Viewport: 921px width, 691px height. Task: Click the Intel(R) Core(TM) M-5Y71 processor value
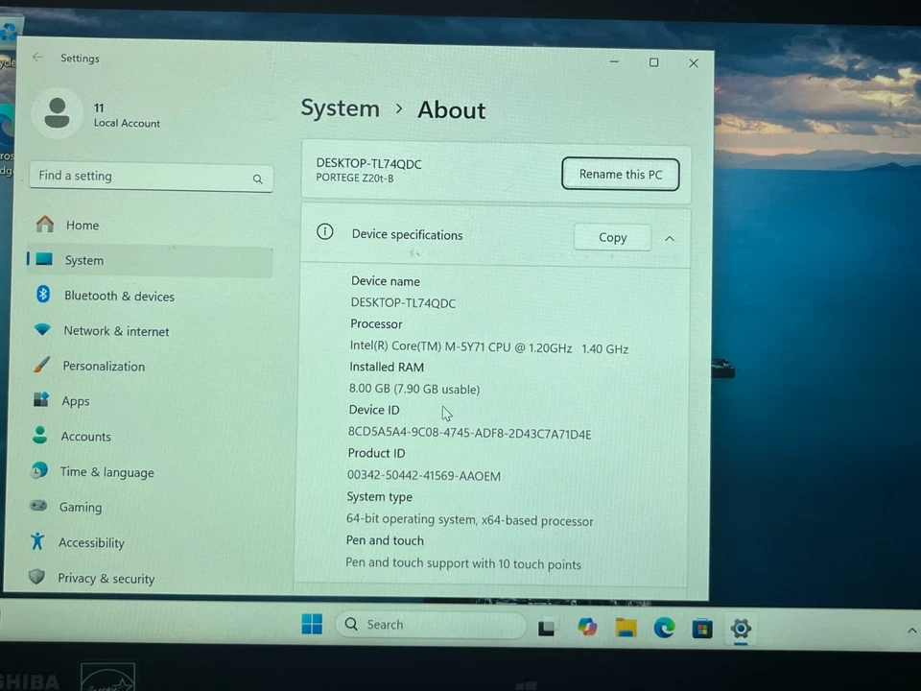488,347
